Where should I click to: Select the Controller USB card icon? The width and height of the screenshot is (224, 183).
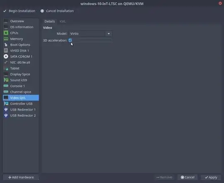pos(6,104)
